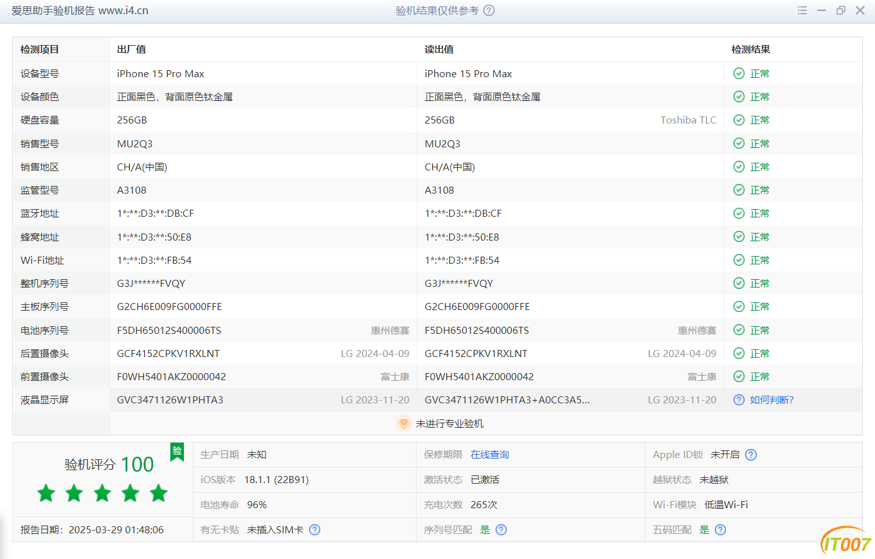Click read value G3J******FVQY serial number
The width and height of the screenshot is (875, 559).
click(459, 284)
